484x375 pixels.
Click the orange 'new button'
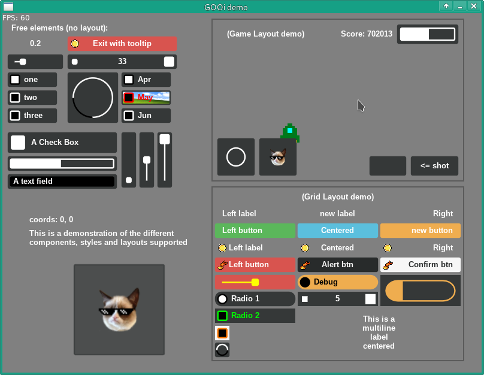(x=421, y=231)
